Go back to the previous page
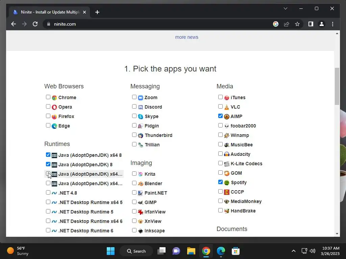Screen dimensions: 346x259 14,24
